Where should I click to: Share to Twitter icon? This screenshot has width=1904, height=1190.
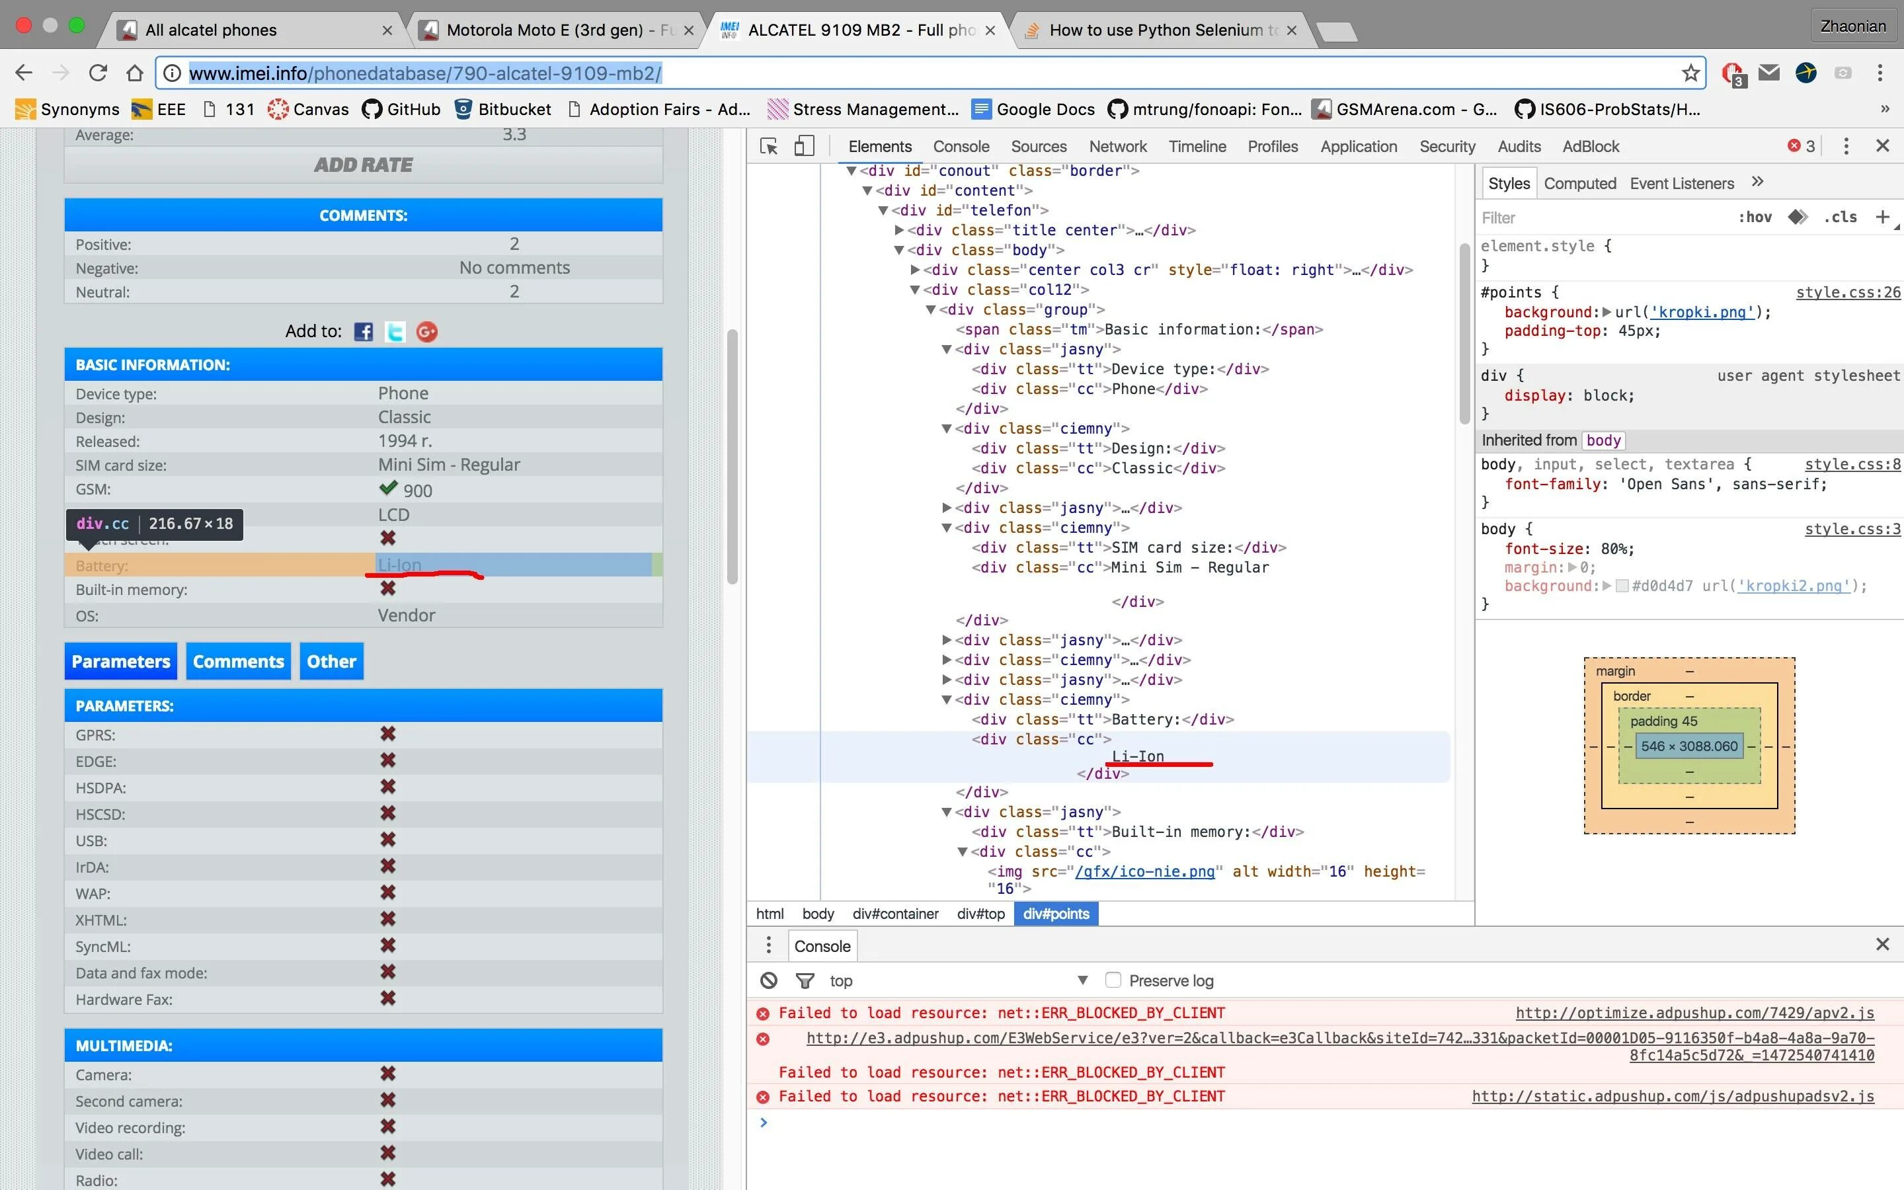click(x=395, y=331)
